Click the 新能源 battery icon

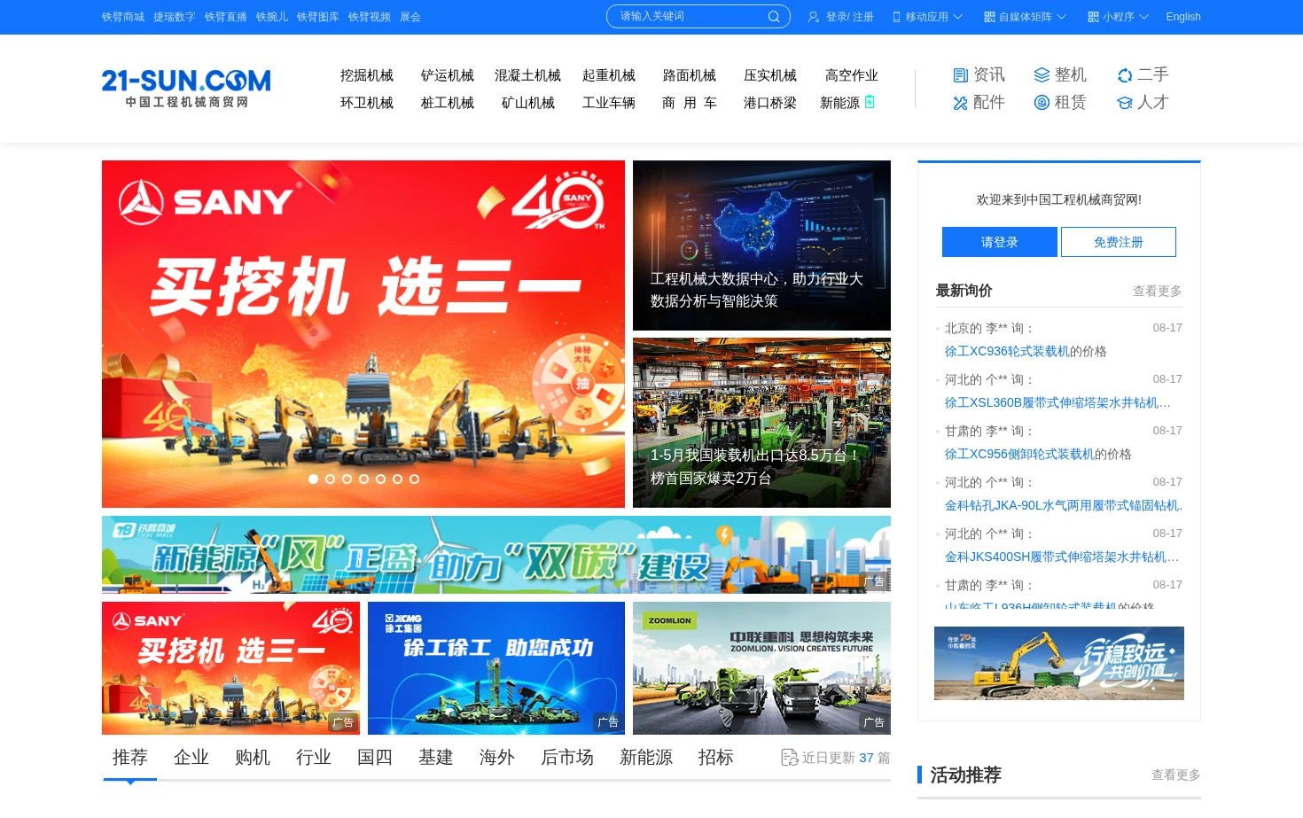coord(870,102)
